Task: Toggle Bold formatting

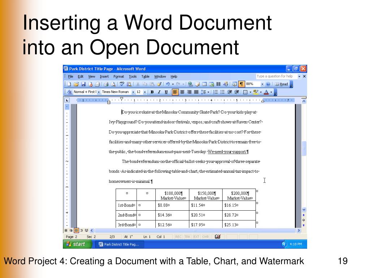Action: click(x=152, y=92)
